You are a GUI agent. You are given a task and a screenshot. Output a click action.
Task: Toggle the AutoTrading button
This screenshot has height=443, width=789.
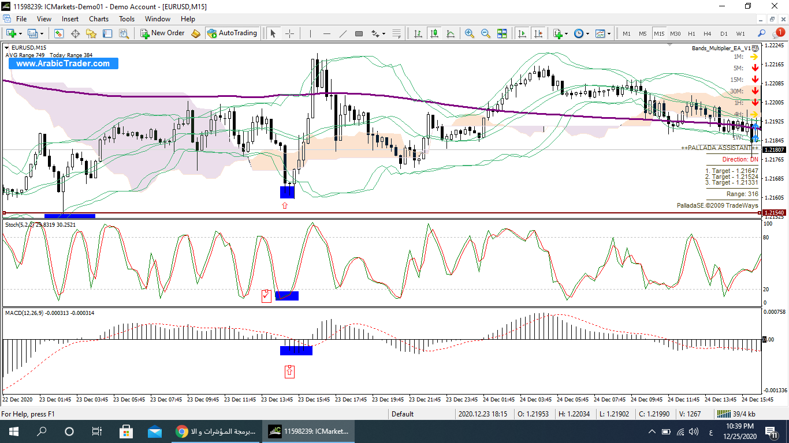coord(232,33)
